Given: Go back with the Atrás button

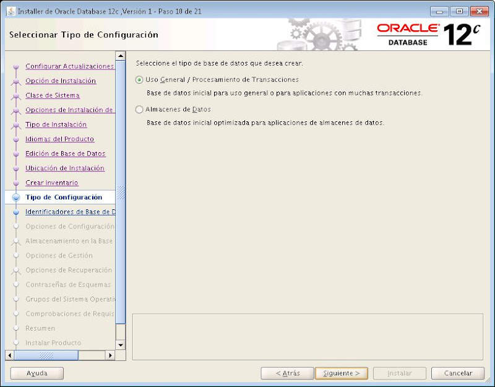Looking at the screenshot, I should (x=288, y=373).
